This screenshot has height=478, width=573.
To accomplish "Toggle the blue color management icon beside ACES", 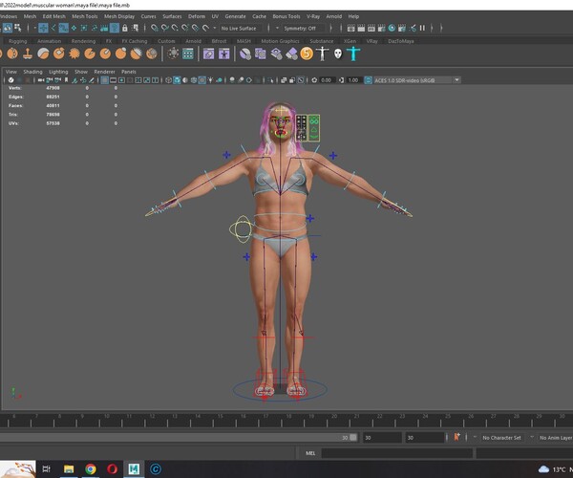I will pyautogui.click(x=368, y=80).
